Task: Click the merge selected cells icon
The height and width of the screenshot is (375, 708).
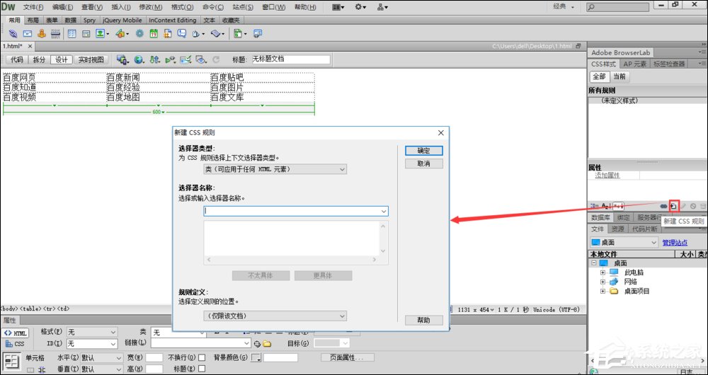Action: pos(30,369)
